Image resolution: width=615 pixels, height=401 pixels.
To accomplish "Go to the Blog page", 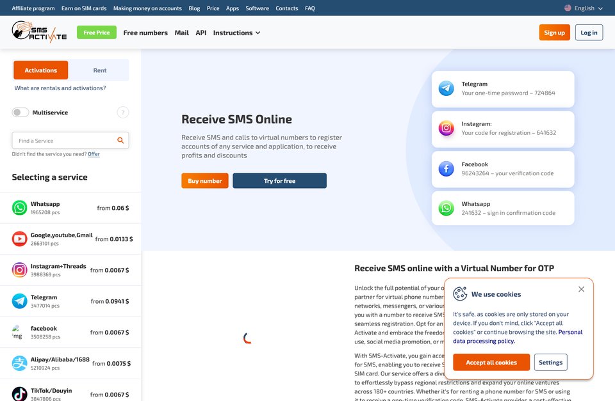I will point(194,8).
